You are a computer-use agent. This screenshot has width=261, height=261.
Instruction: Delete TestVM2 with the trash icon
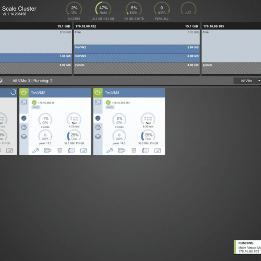[x=60, y=150]
